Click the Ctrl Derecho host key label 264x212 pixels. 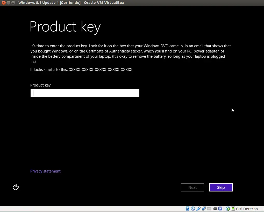point(247,209)
